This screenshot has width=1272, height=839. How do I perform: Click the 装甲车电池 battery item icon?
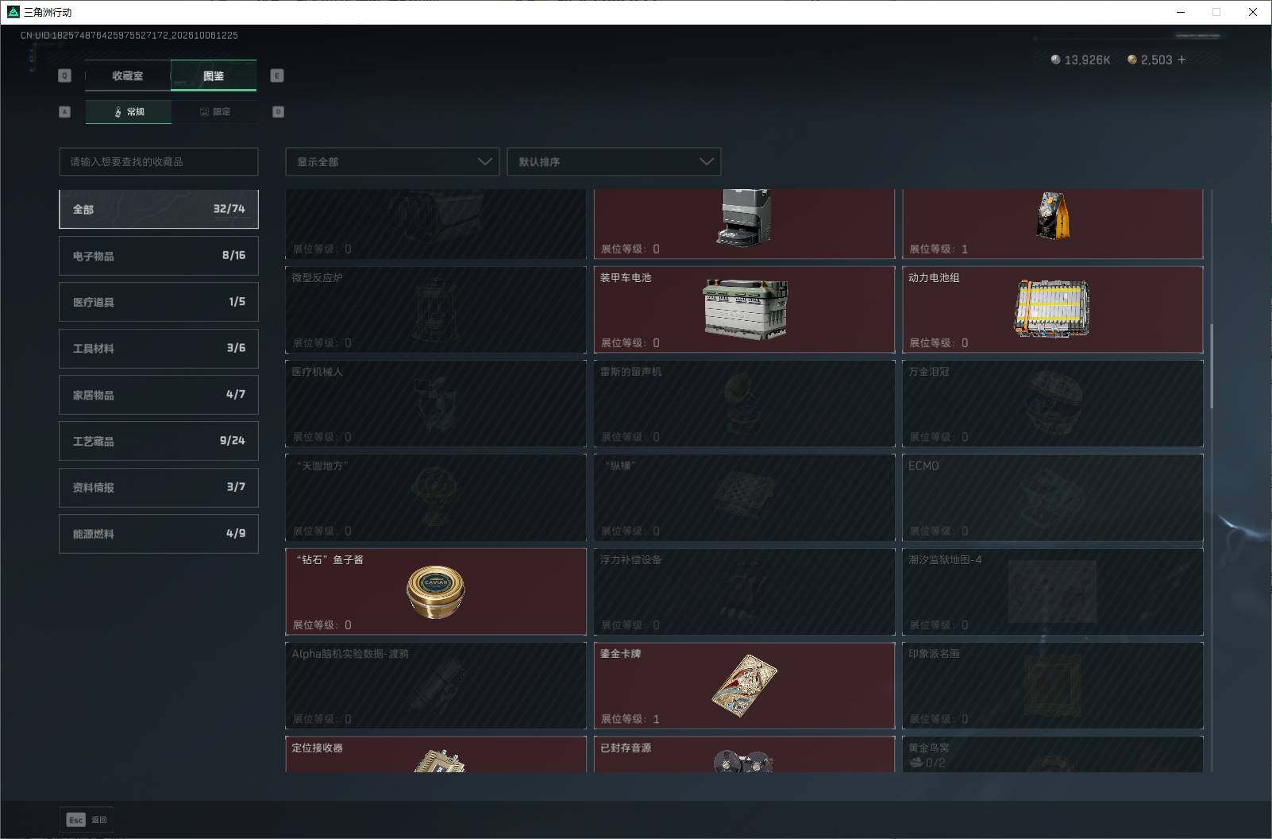click(x=745, y=309)
